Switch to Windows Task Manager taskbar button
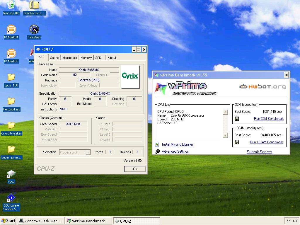Image resolution: width=300 pixels, height=225 pixels. pyautogui.click(x=40, y=221)
